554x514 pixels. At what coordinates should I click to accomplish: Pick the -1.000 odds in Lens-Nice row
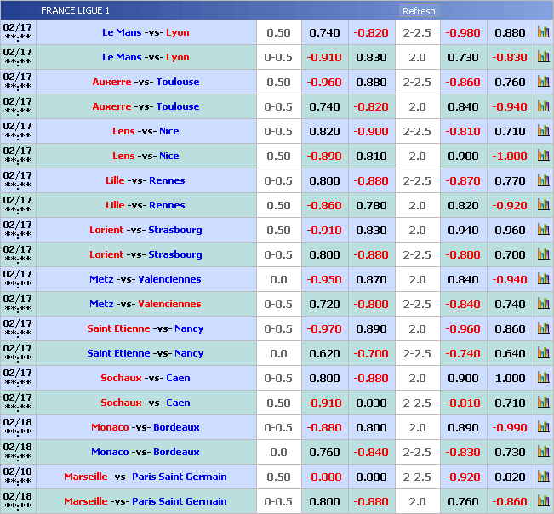pyautogui.click(x=510, y=157)
